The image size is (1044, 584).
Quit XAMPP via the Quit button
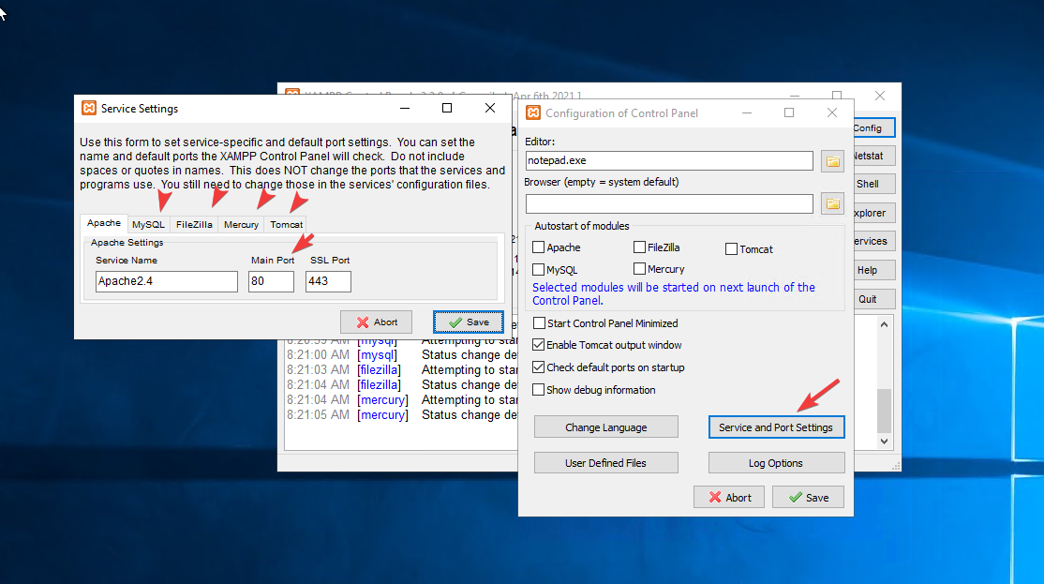click(874, 299)
